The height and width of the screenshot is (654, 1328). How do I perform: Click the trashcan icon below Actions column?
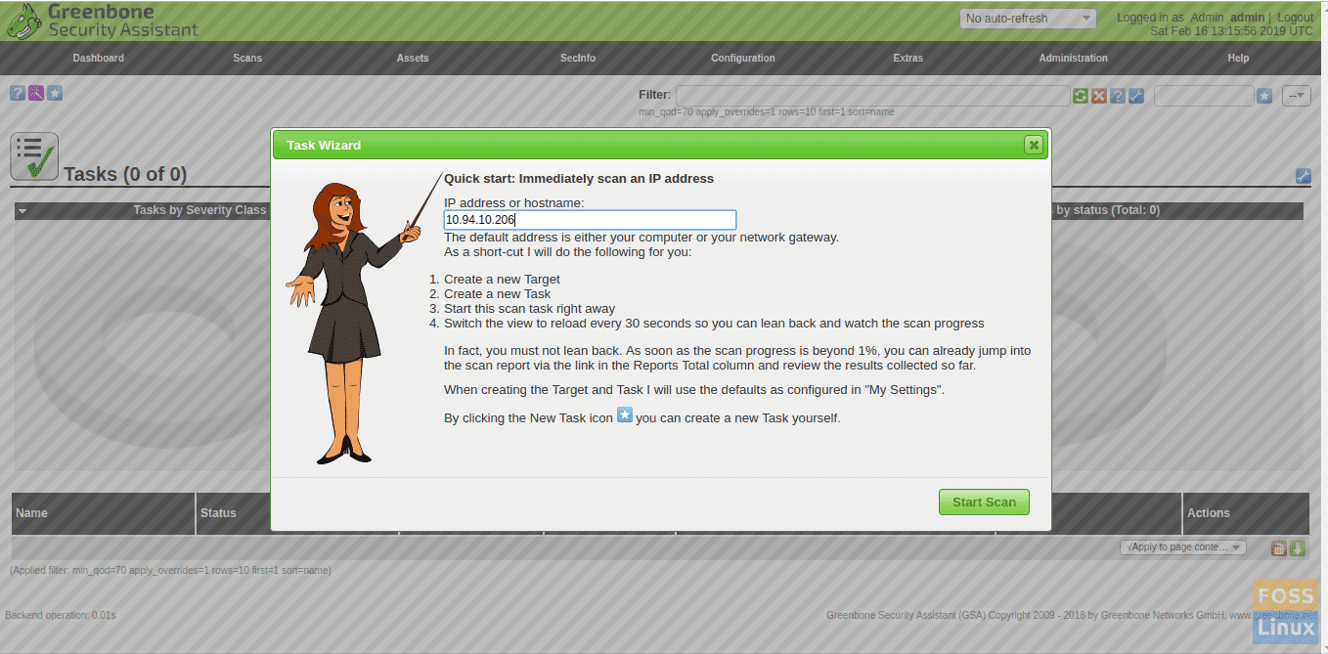pos(1278,548)
